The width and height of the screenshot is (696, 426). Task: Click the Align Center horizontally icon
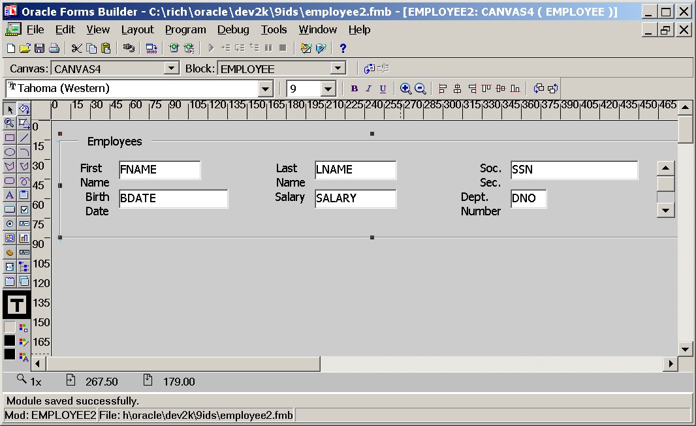[x=457, y=89]
